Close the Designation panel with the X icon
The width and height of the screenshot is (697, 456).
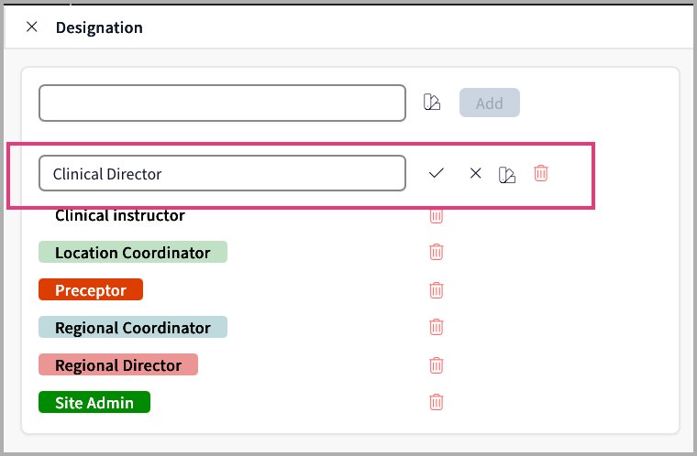(32, 27)
